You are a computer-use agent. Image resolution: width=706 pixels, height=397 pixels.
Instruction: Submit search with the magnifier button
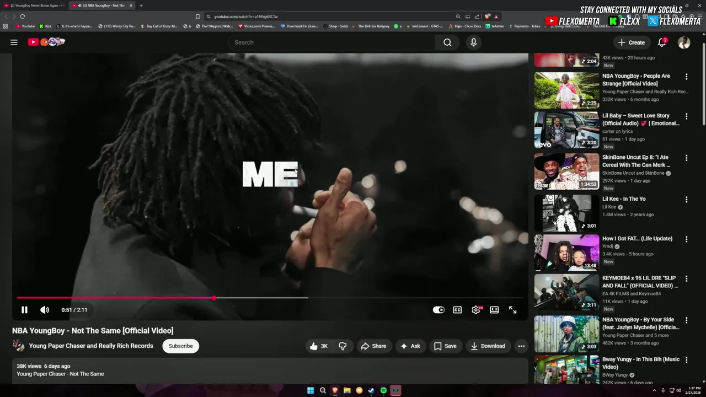(447, 42)
